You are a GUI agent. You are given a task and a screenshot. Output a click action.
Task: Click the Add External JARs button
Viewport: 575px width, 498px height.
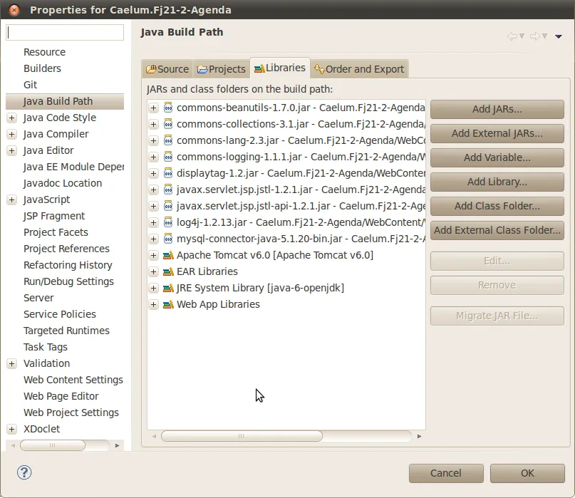coord(497,133)
